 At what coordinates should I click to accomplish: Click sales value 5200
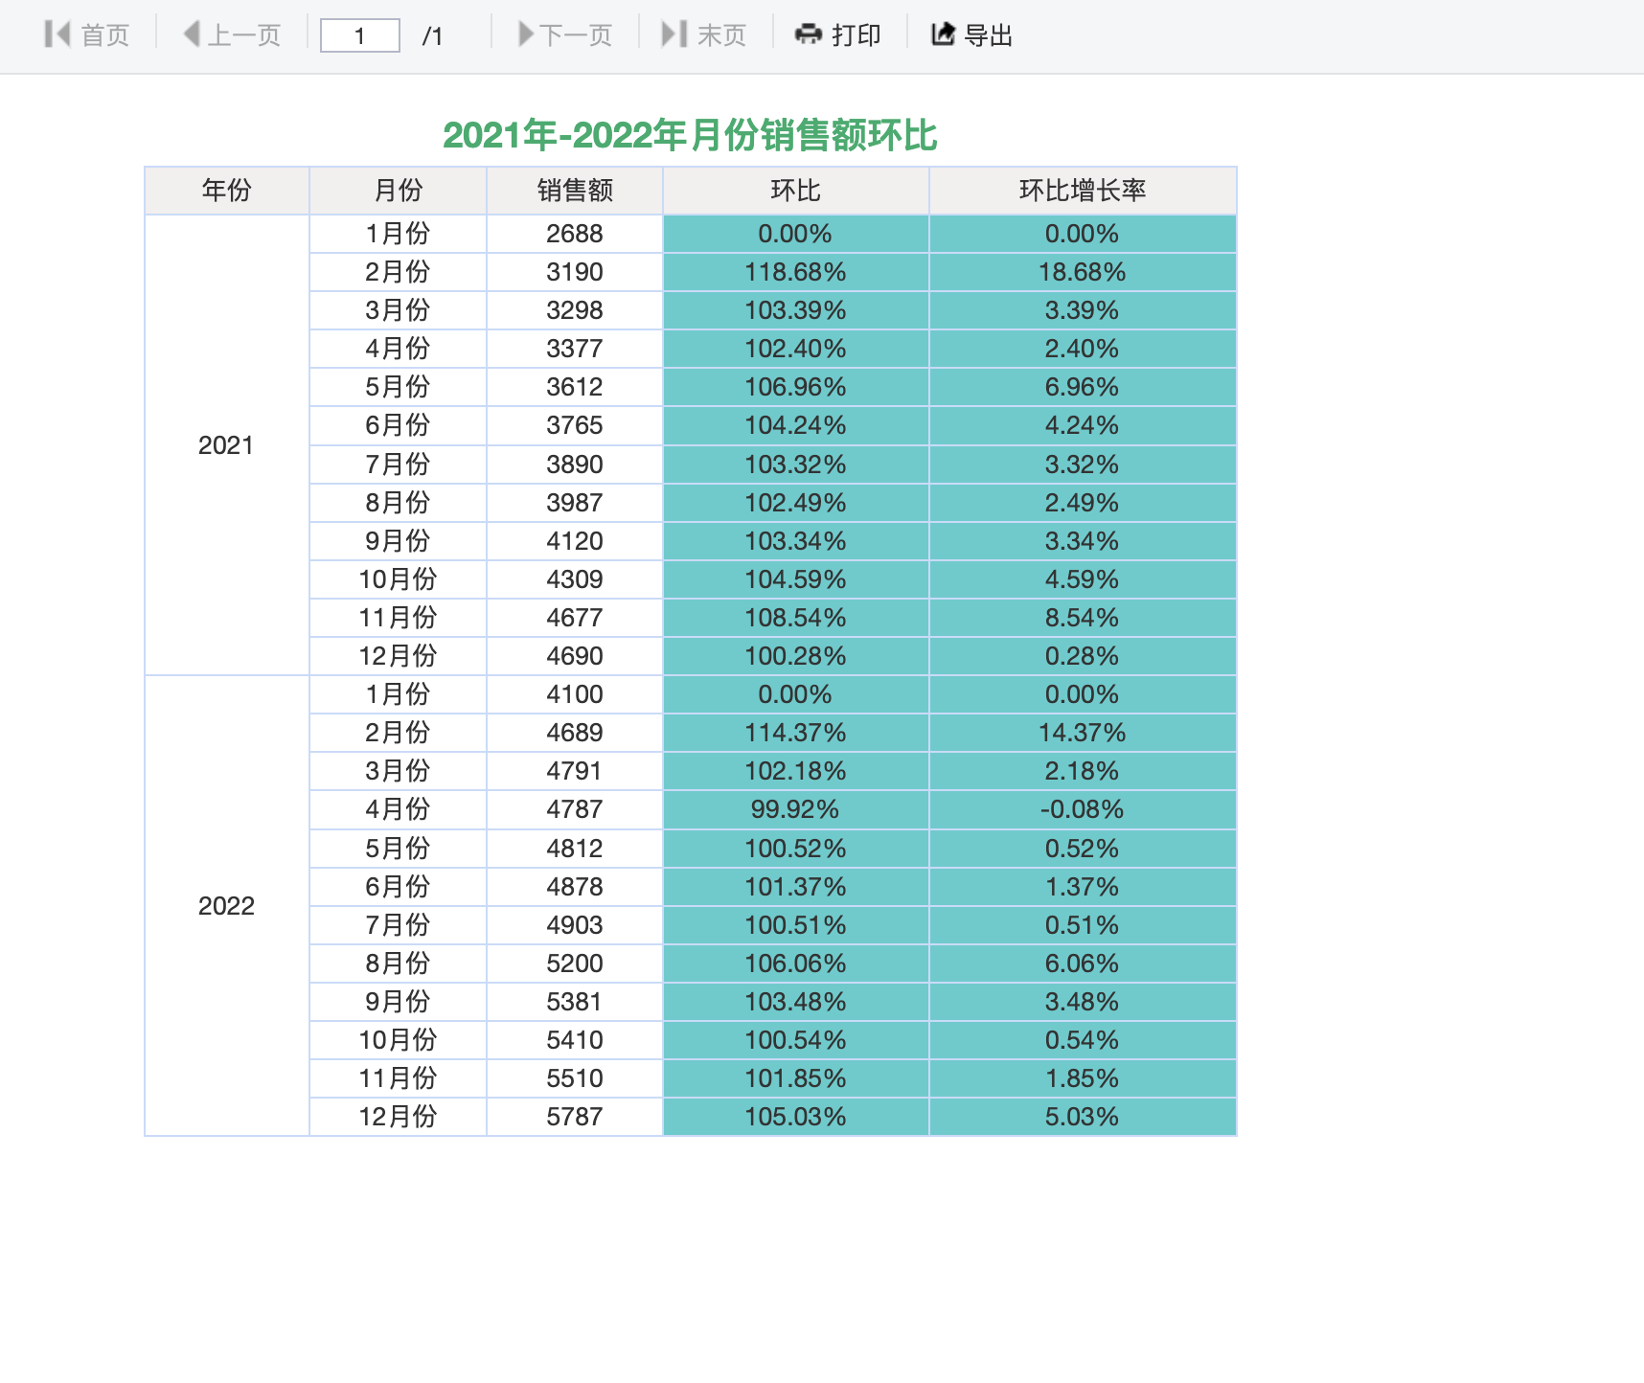coord(575,964)
